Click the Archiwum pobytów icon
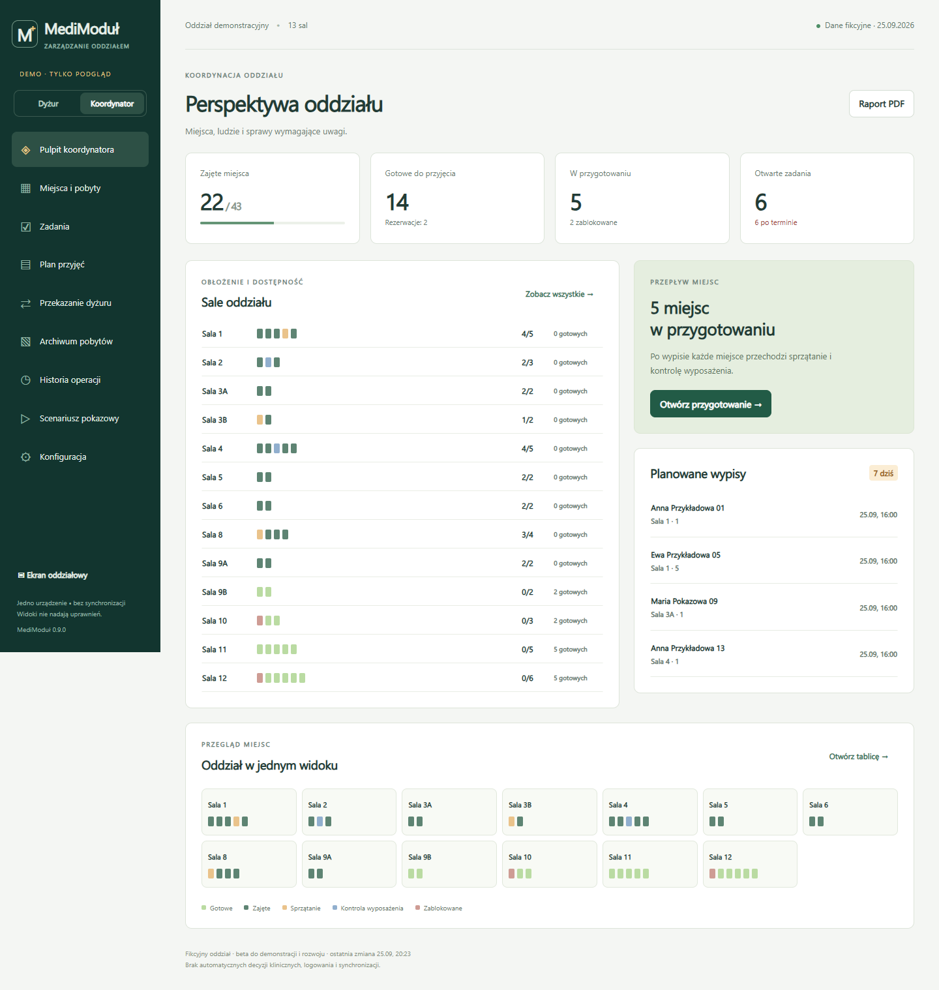This screenshot has width=939, height=990. pyautogui.click(x=26, y=342)
